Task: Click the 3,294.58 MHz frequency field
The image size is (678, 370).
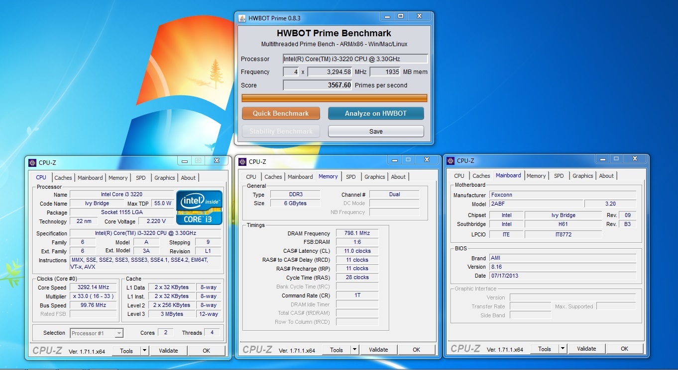Action: click(x=330, y=72)
